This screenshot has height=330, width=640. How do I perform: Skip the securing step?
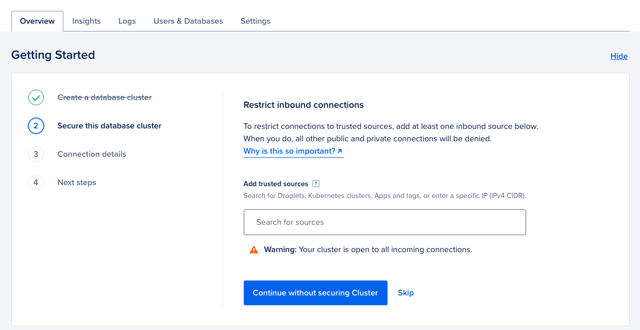[406, 293]
